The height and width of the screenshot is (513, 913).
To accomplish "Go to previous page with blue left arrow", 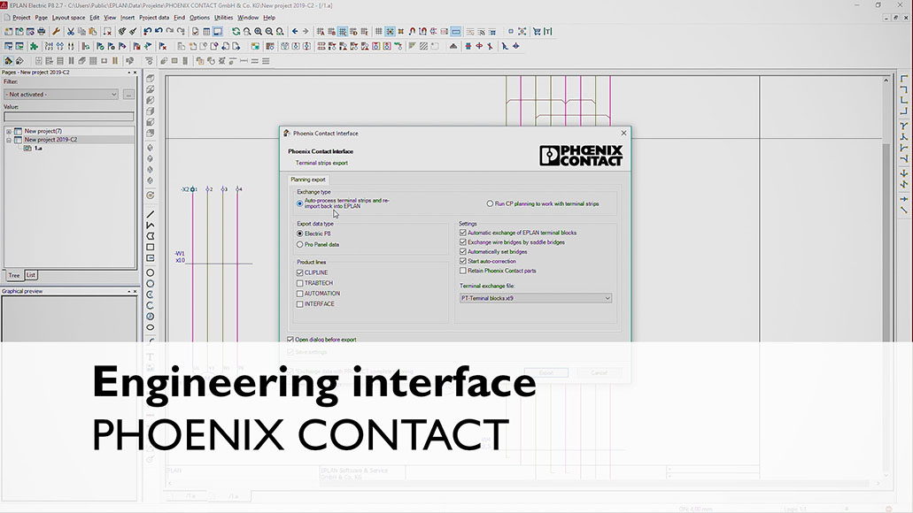I will pyautogui.click(x=295, y=32).
